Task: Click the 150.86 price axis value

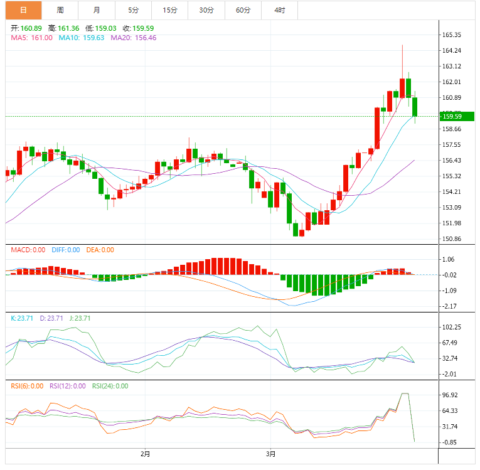Action: [x=452, y=239]
